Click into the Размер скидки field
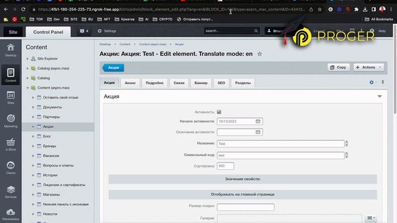The width and height of the screenshot is (397, 223). pos(246,207)
